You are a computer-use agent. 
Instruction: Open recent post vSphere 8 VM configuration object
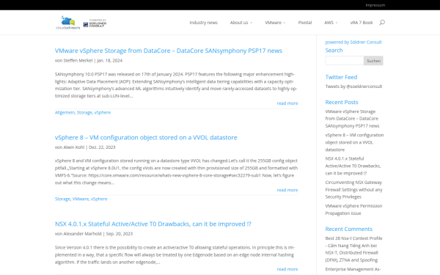[x=354, y=142]
